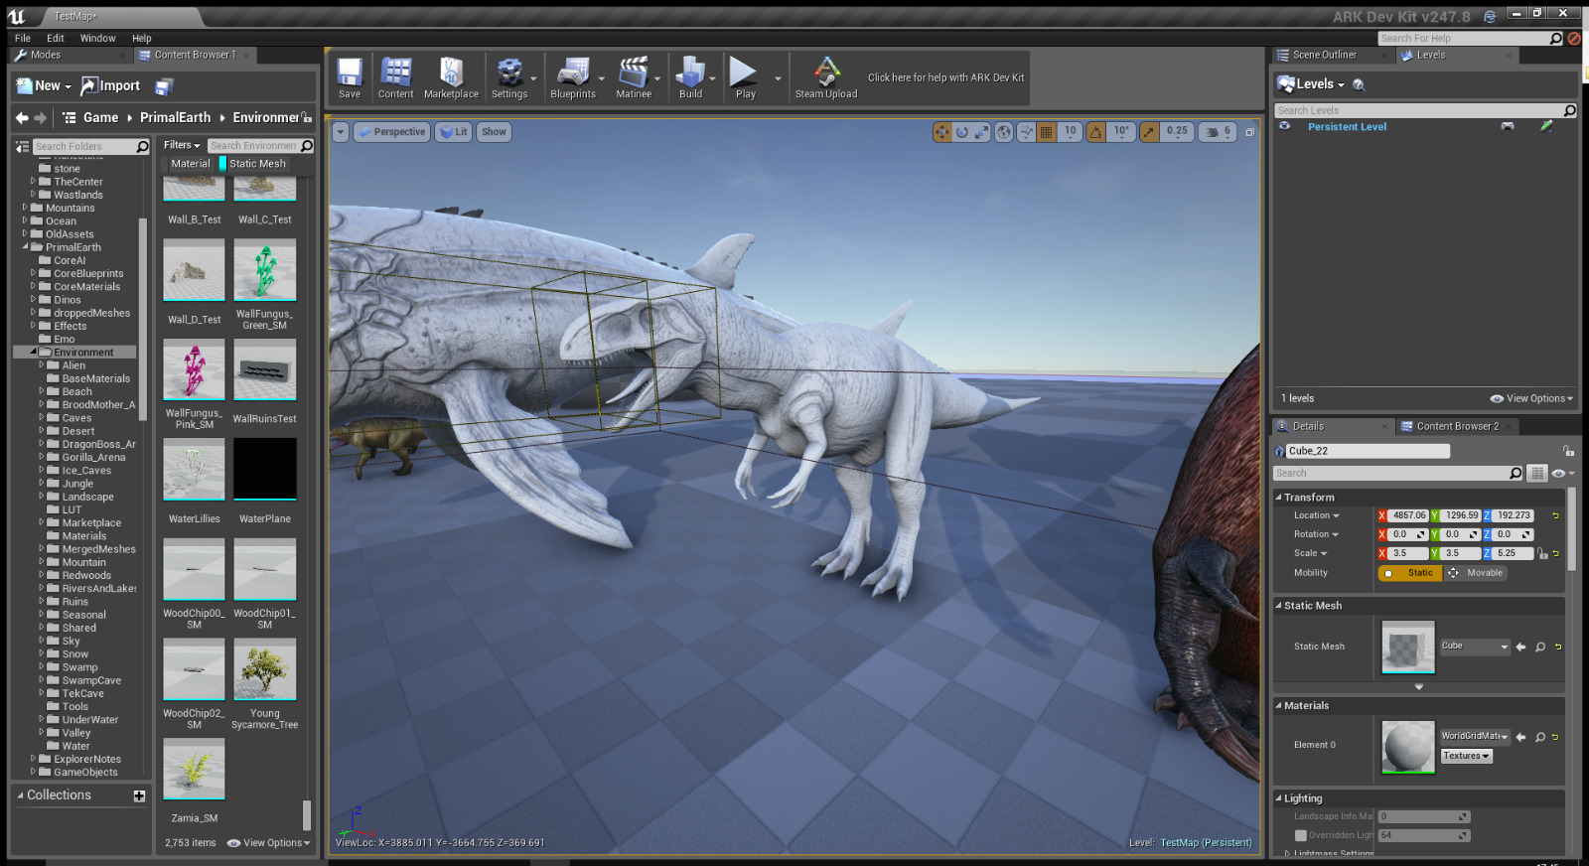Open the Cube static mesh dropdown
1589x866 pixels.
point(1475,647)
